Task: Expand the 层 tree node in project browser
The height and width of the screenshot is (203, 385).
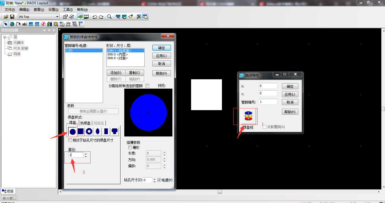Action: point(5,37)
